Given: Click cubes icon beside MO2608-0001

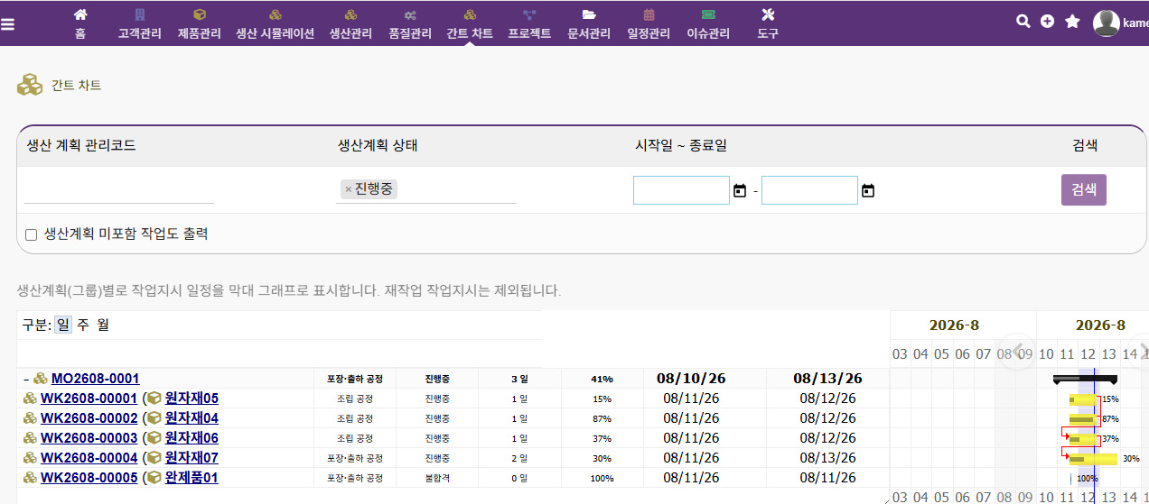Looking at the screenshot, I should point(41,379).
